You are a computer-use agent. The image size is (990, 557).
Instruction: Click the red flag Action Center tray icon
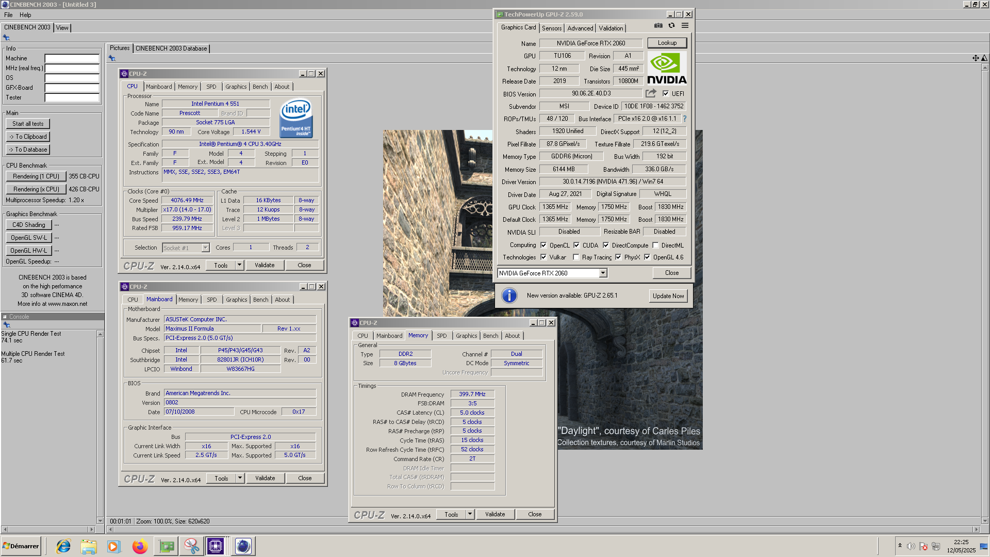click(x=923, y=546)
